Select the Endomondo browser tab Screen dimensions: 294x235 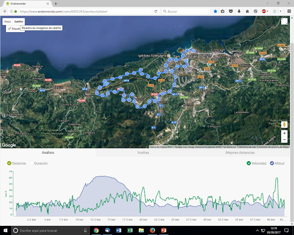[x=28, y=4]
